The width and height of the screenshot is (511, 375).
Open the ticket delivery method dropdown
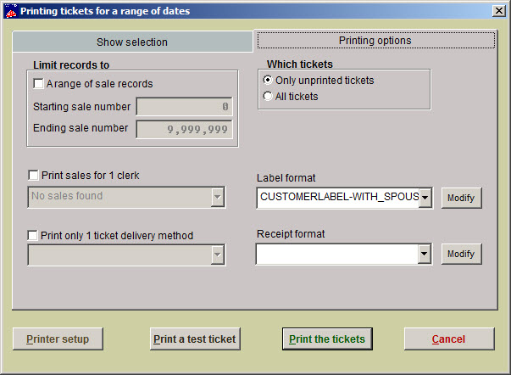tap(218, 255)
